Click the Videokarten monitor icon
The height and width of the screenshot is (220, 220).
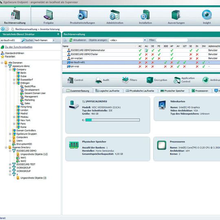point(162,105)
